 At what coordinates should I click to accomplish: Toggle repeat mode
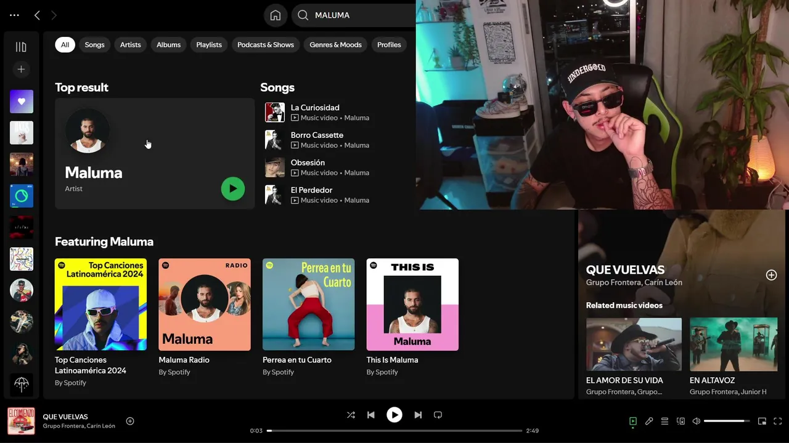(438, 415)
